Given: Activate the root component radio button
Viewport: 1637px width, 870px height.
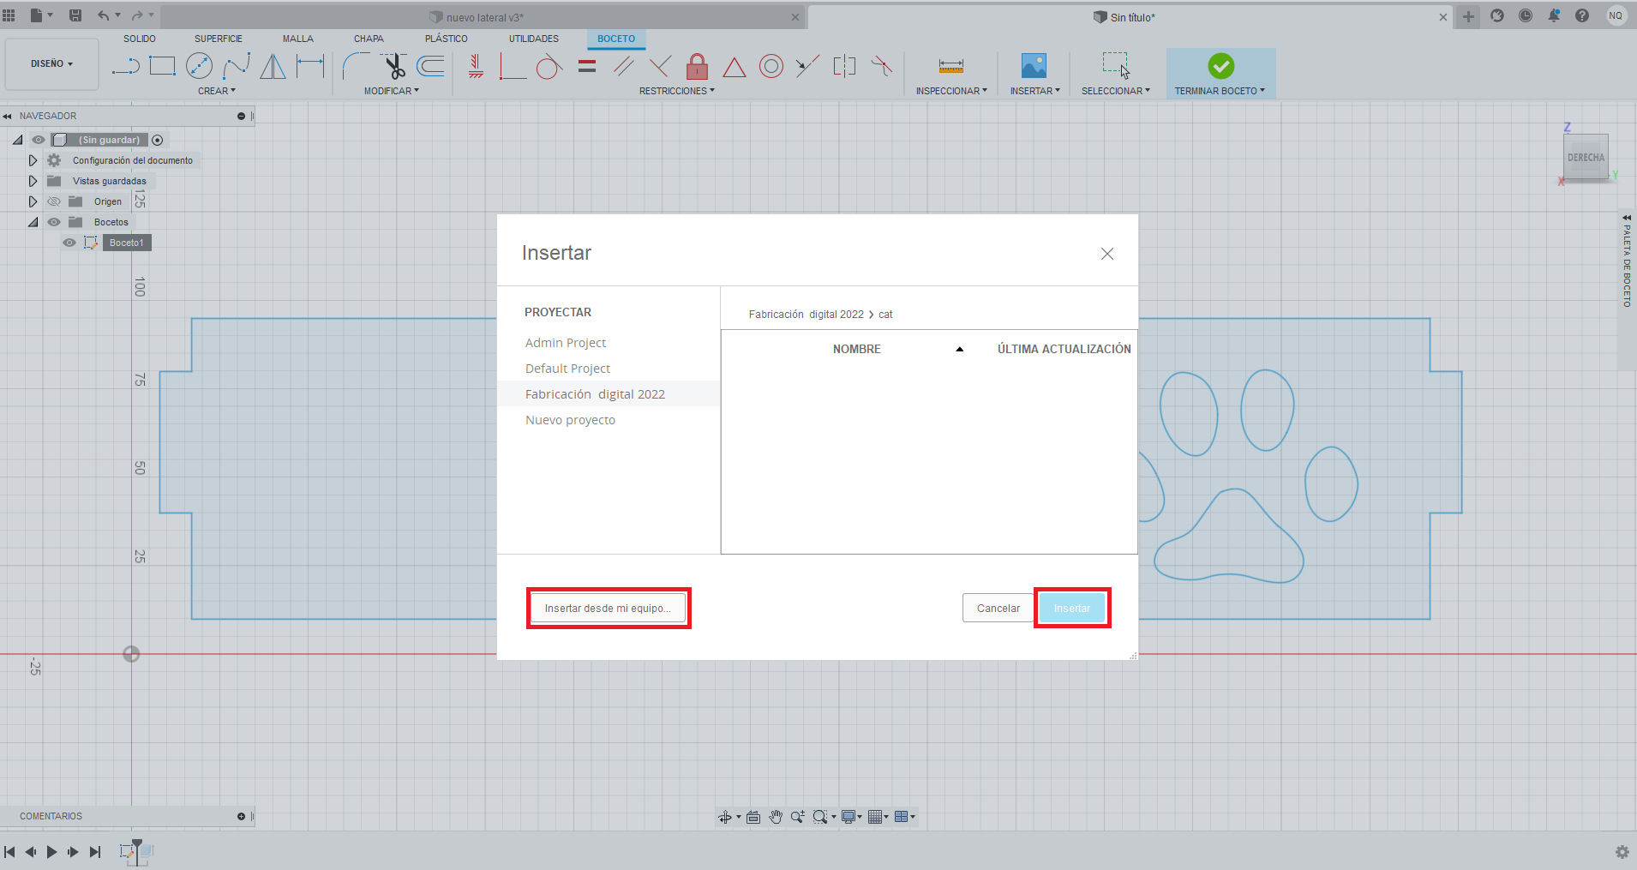Looking at the screenshot, I should [158, 140].
